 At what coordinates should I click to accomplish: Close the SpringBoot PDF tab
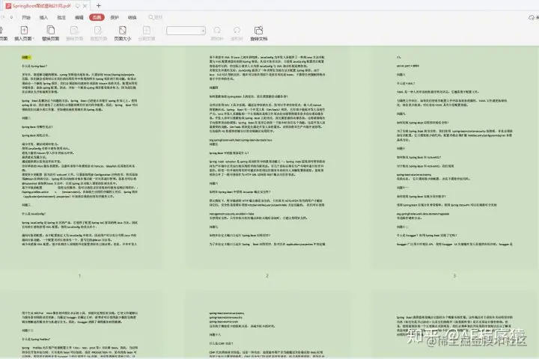85,6
